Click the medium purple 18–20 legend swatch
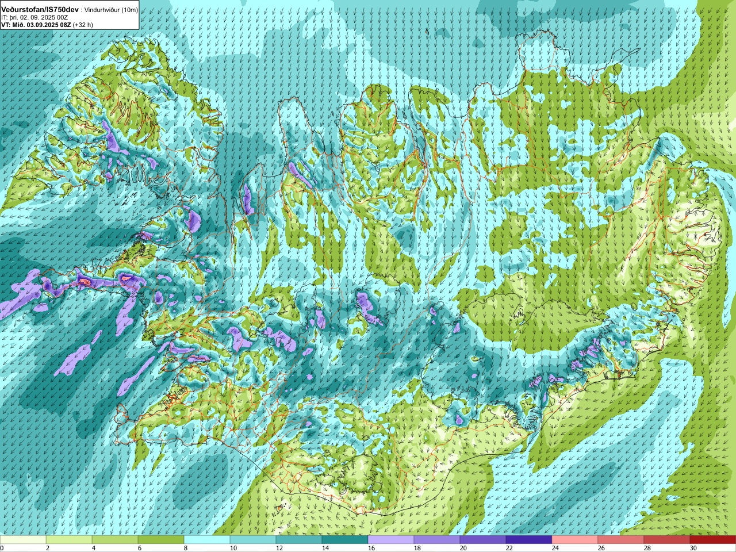736x552 pixels. coord(437,540)
